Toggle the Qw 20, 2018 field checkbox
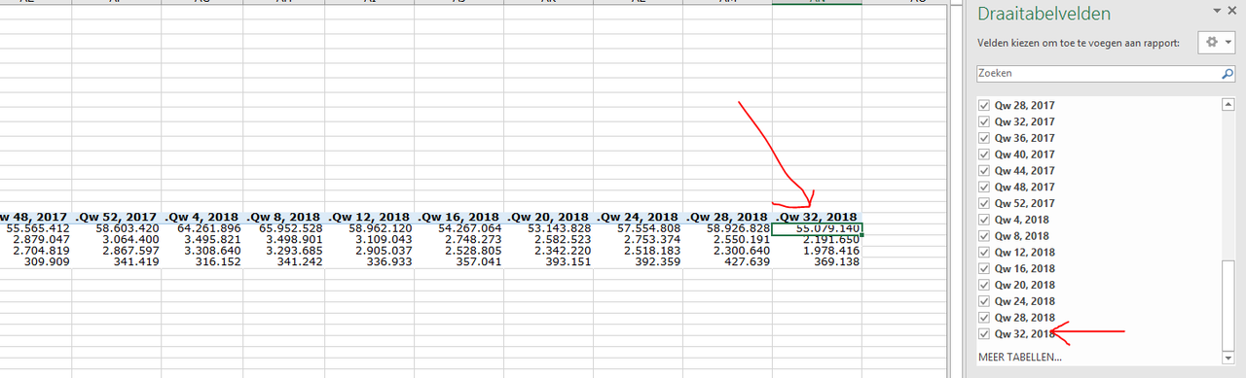The width and height of the screenshot is (1246, 378). click(985, 285)
